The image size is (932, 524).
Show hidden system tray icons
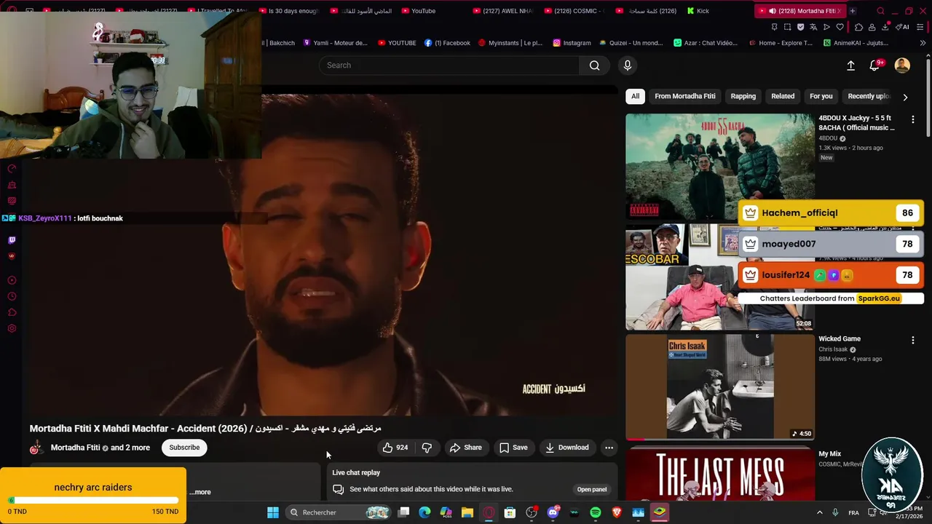[819, 512]
